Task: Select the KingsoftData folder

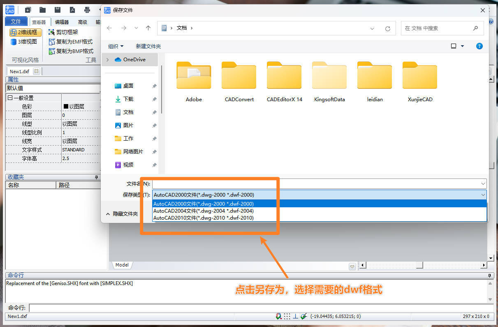Action: pyautogui.click(x=329, y=82)
